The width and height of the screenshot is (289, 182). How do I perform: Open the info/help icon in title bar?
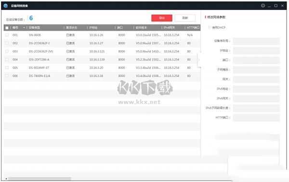point(263,6)
